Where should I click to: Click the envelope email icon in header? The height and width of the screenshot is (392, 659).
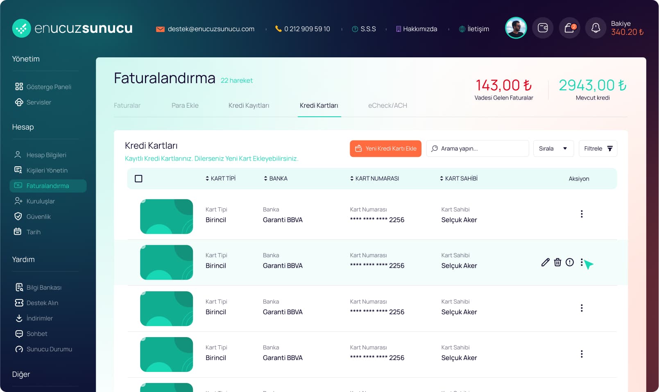[x=161, y=29]
